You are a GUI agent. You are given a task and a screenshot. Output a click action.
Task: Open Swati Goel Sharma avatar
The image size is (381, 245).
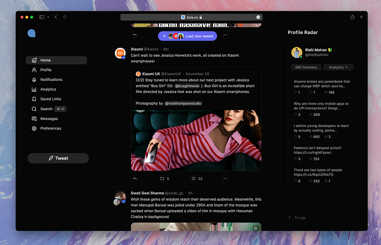pyautogui.click(x=120, y=197)
